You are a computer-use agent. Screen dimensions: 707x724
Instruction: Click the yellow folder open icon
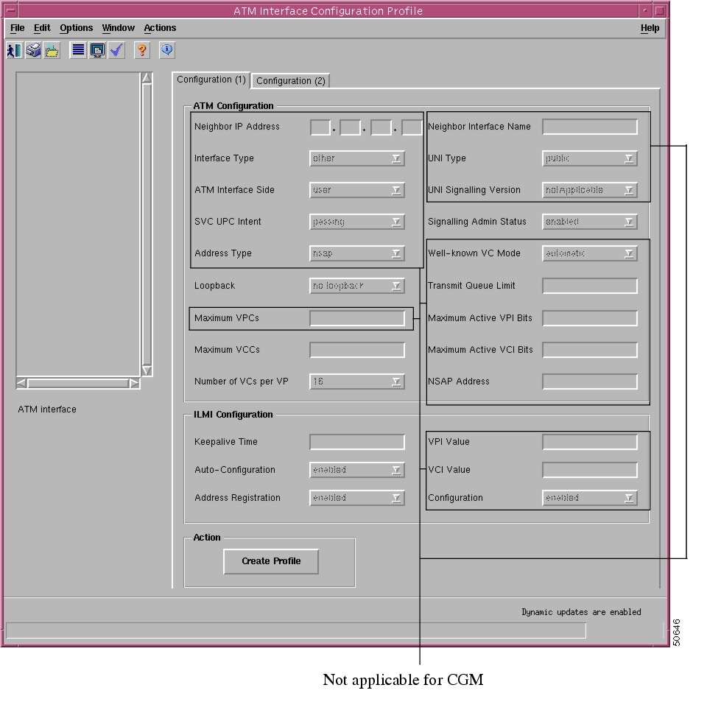coord(52,50)
